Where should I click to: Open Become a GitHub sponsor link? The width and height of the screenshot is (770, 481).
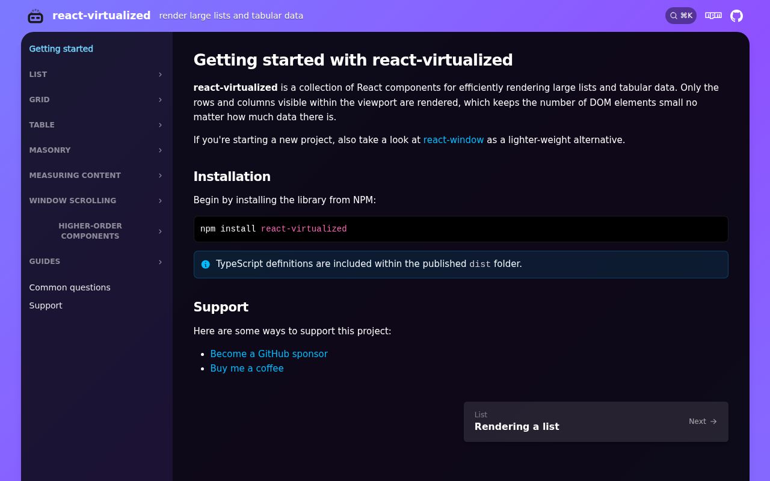[x=269, y=354]
